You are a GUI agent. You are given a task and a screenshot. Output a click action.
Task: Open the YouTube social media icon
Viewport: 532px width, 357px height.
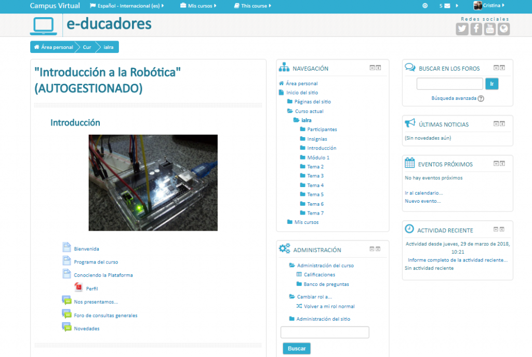click(x=490, y=29)
